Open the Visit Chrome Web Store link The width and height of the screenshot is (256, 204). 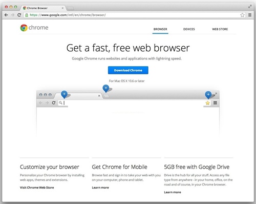click(37, 188)
